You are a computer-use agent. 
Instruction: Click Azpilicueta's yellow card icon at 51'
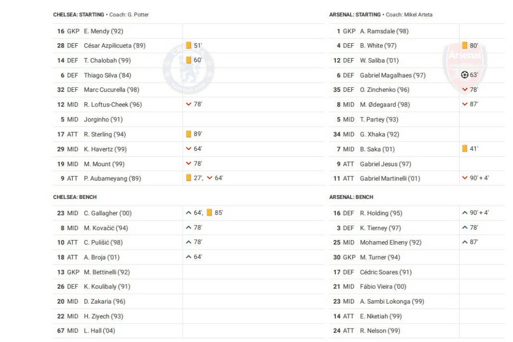pyautogui.click(x=189, y=46)
